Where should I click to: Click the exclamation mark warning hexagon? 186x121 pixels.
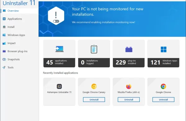tap(56, 16)
